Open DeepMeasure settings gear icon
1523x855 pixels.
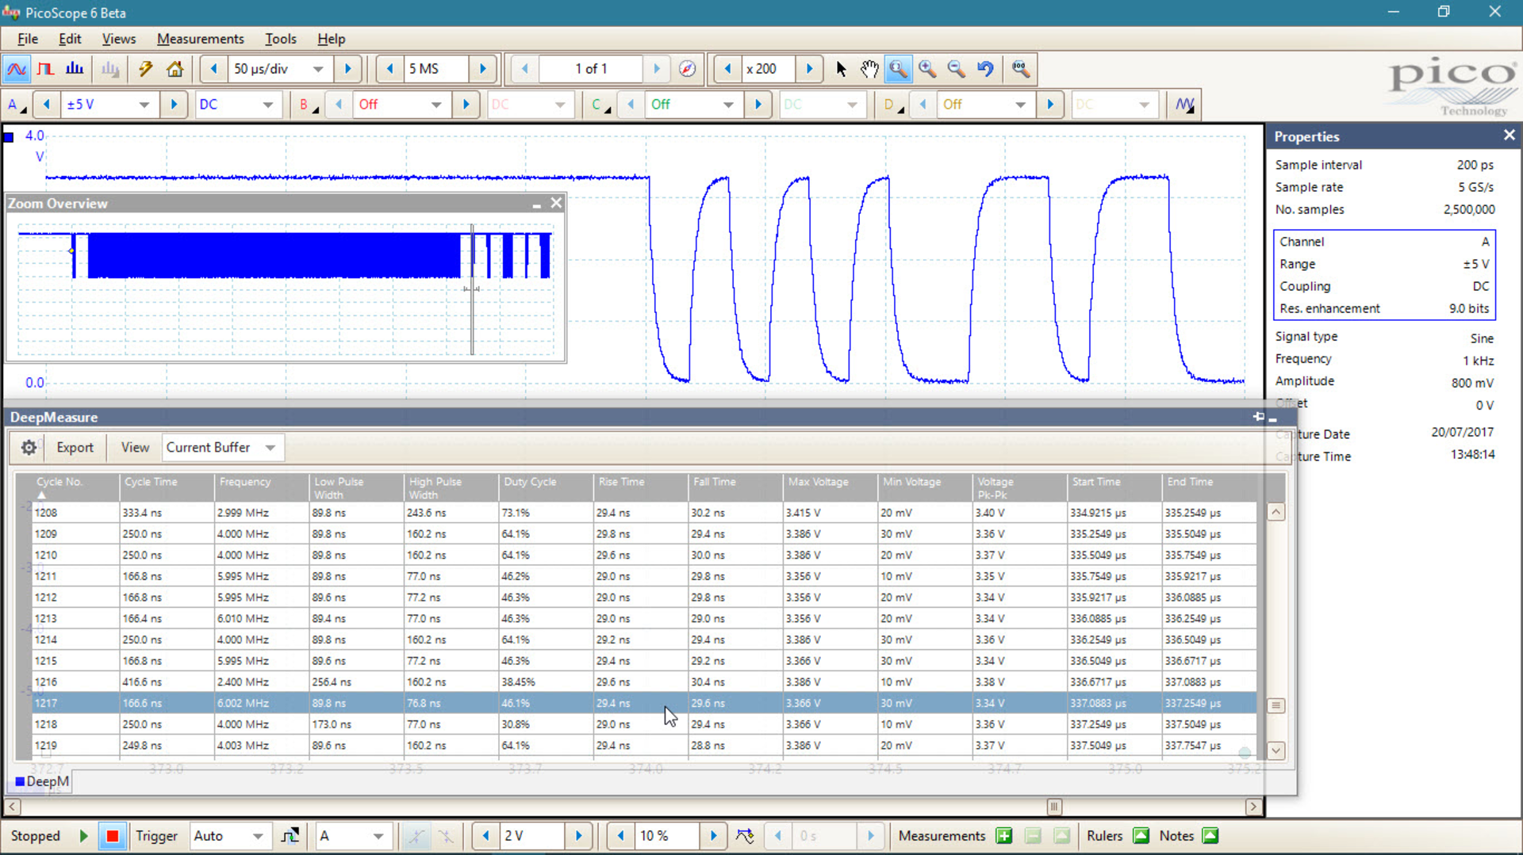28,448
